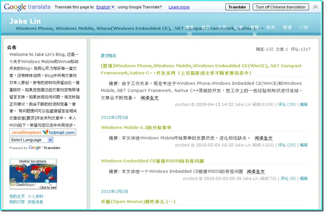The image size is (324, 212).
Task: Click the Translate button
Action: 237,7
